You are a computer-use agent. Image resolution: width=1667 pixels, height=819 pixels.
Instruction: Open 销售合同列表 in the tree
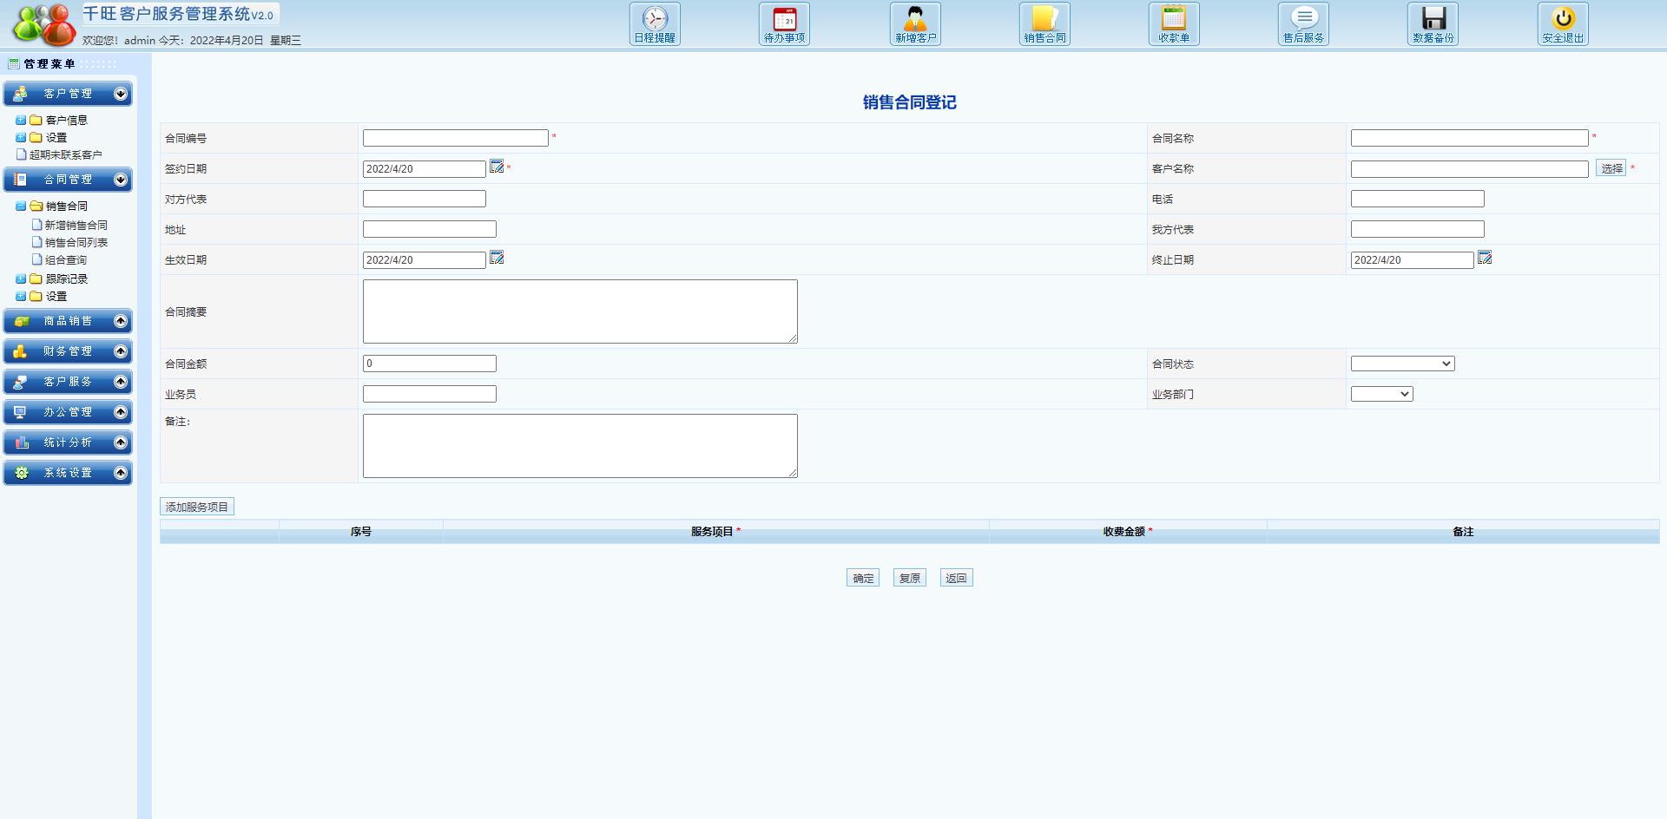click(76, 243)
